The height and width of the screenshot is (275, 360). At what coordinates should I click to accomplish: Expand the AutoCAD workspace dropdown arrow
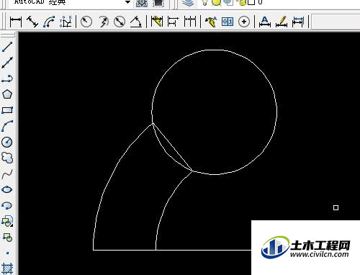point(127,2)
